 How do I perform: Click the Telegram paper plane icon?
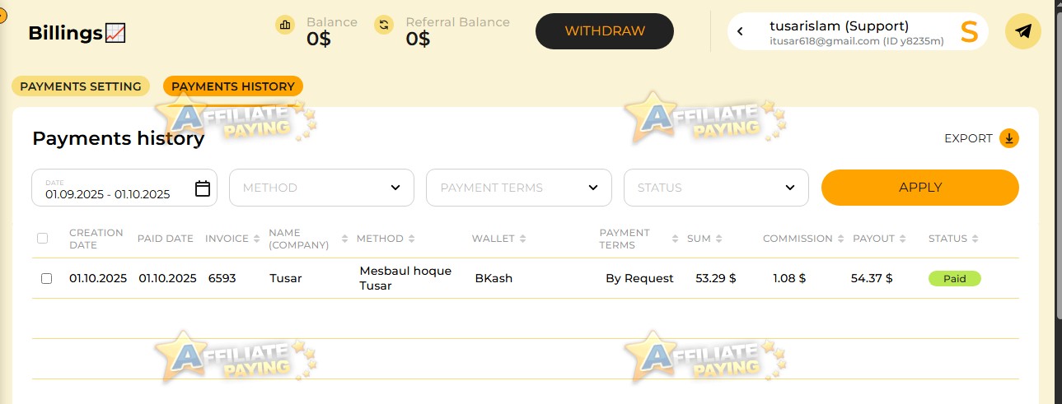1022,31
